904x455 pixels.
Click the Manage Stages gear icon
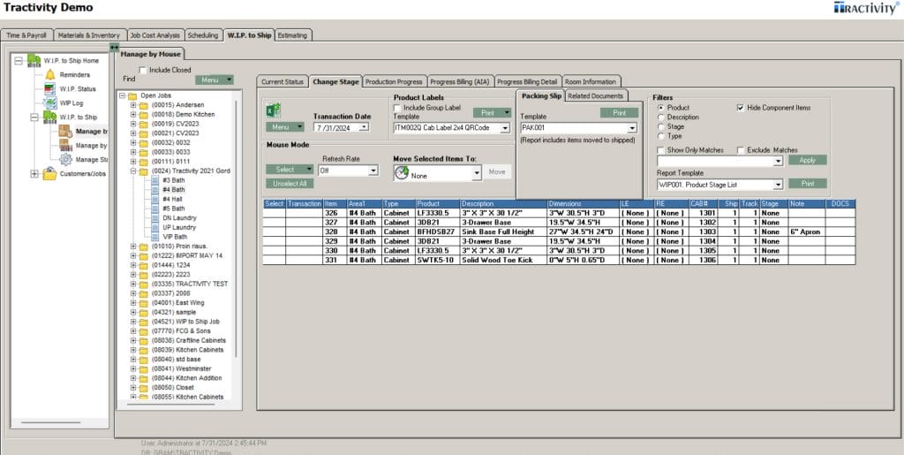(65, 159)
